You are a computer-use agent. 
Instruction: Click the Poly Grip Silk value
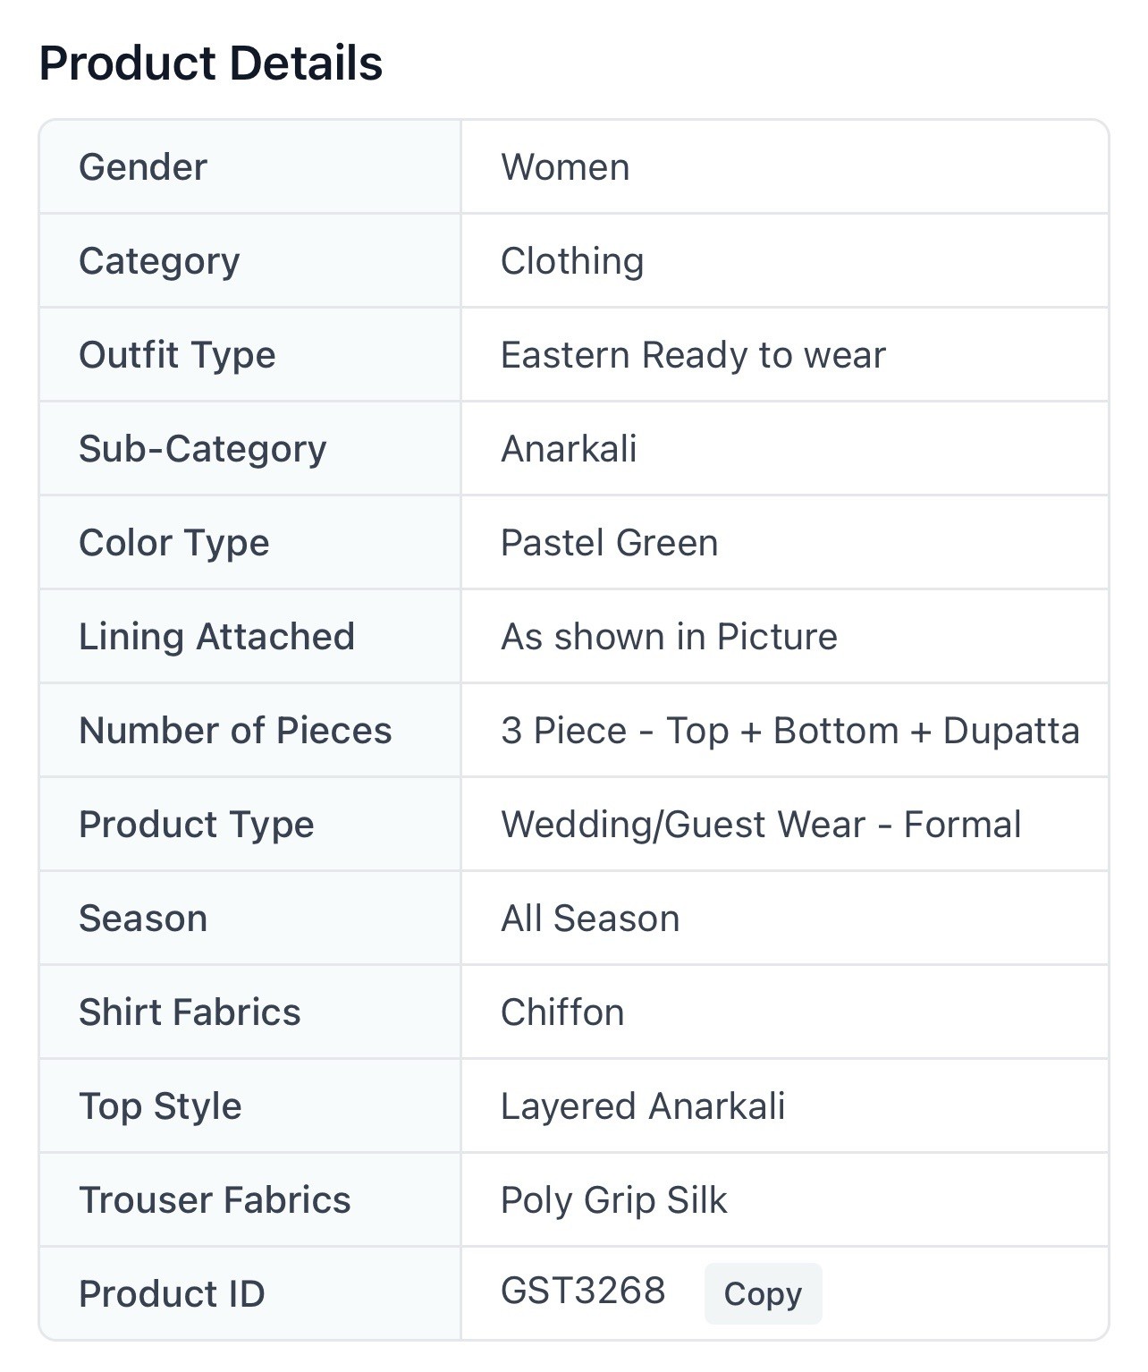coord(614,1200)
